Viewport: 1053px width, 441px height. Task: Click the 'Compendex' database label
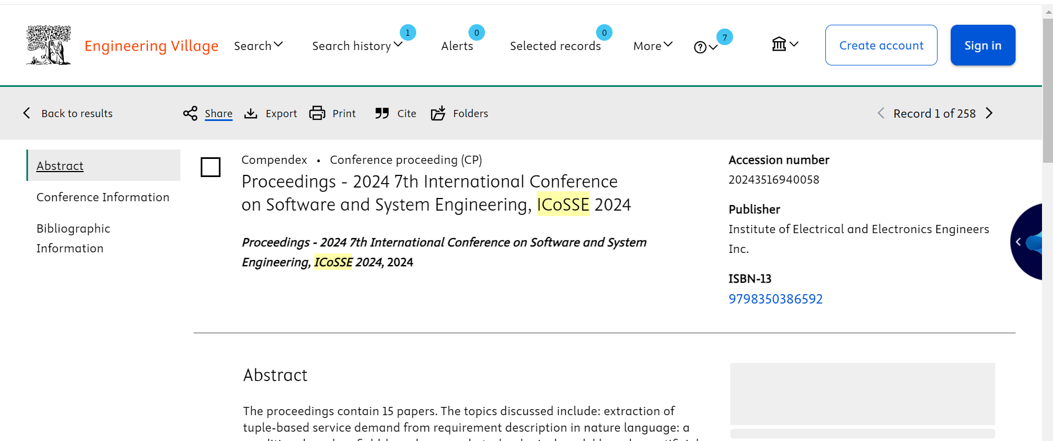click(x=274, y=159)
